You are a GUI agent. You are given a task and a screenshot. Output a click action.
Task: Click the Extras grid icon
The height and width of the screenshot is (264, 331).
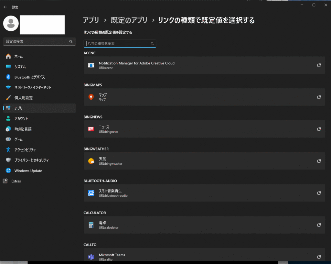point(5,181)
